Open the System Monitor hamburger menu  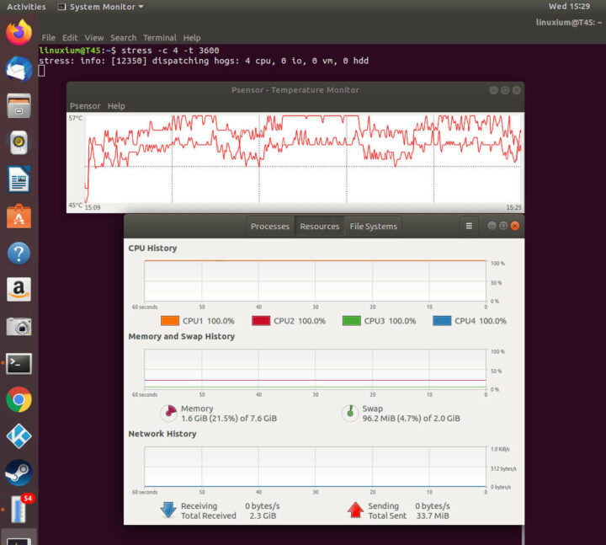point(469,226)
